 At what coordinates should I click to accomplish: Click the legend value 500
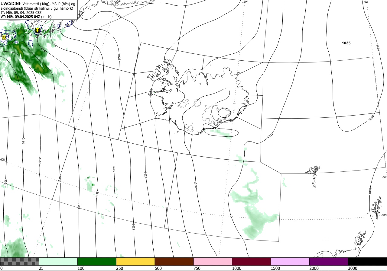click(158, 268)
